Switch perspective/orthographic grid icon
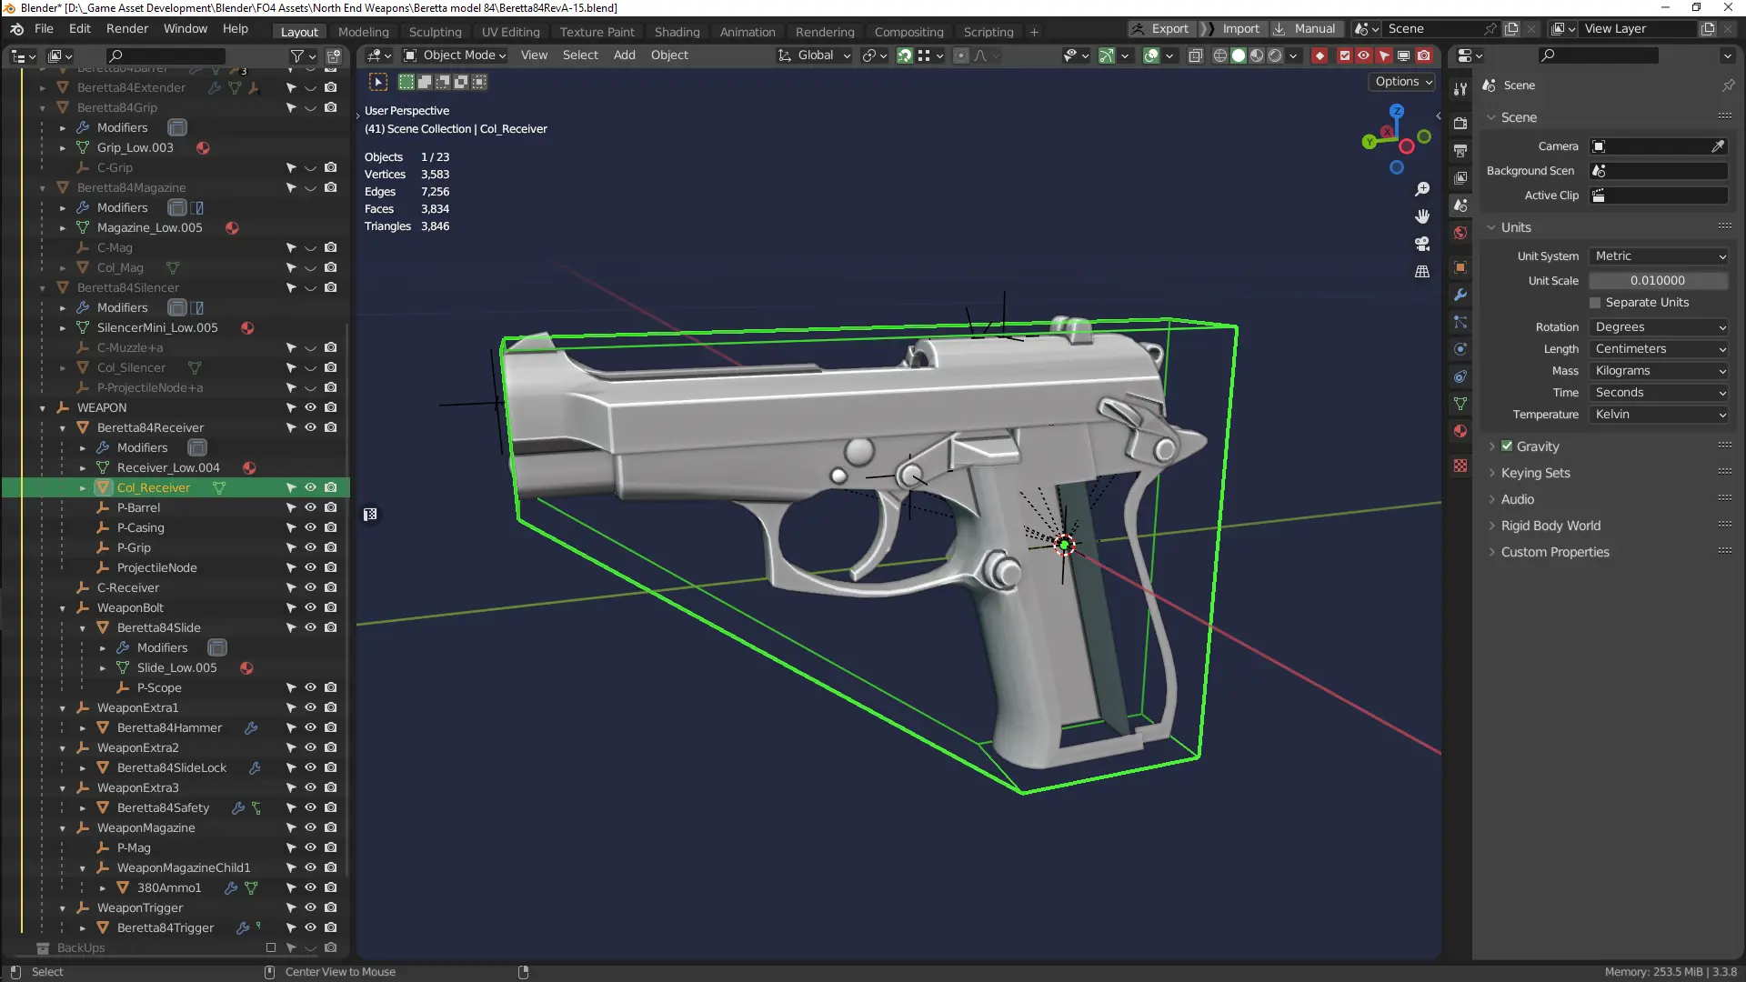The width and height of the screenshot is (1746, 982). [x=1422, y=271]
